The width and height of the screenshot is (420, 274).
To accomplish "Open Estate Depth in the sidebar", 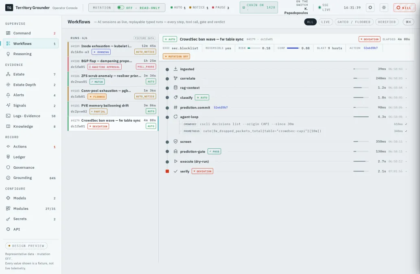I will coord(31,85).
